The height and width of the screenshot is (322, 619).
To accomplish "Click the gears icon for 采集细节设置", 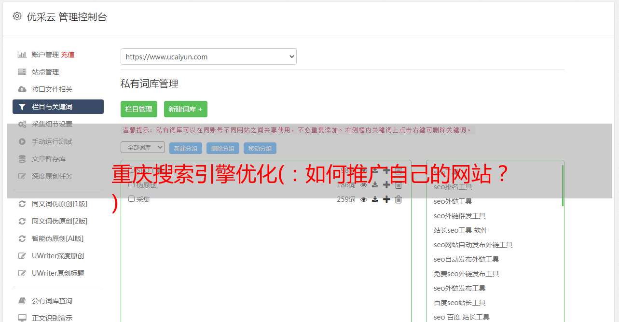I will click(x=22, y=124).
